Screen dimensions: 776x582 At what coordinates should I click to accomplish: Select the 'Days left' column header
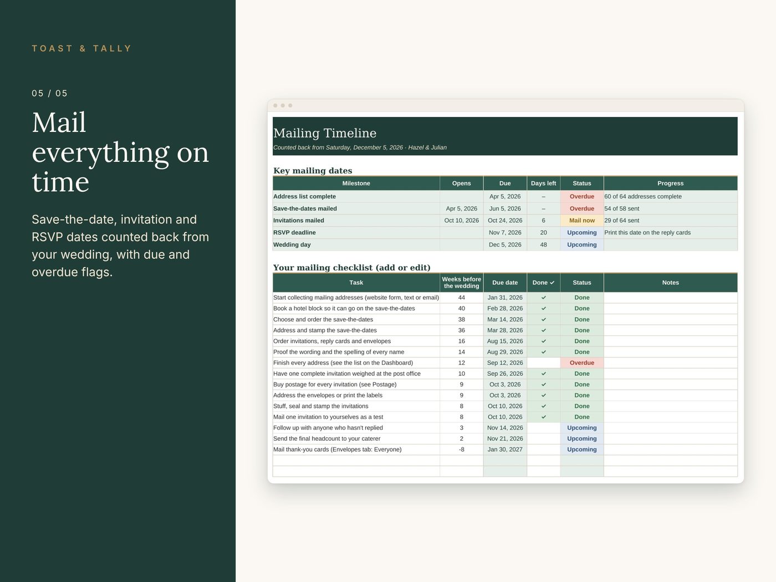[543, 183]
